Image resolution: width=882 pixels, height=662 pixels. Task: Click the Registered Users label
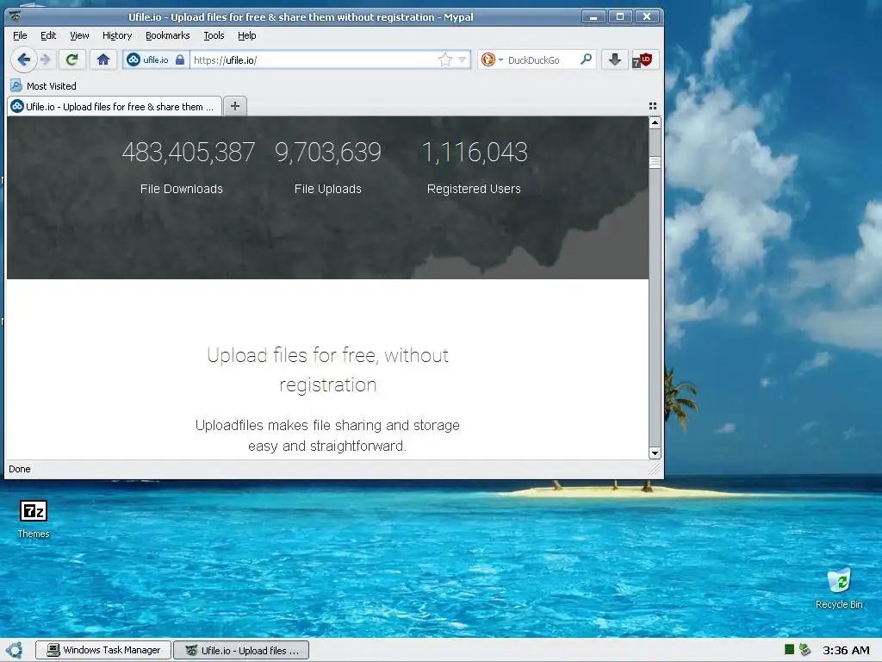[474, 189]
